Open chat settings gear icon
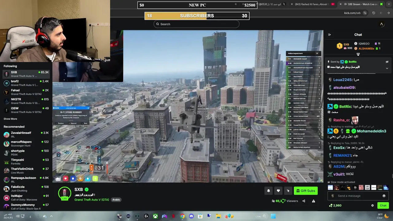 click(x=372, y=206)
